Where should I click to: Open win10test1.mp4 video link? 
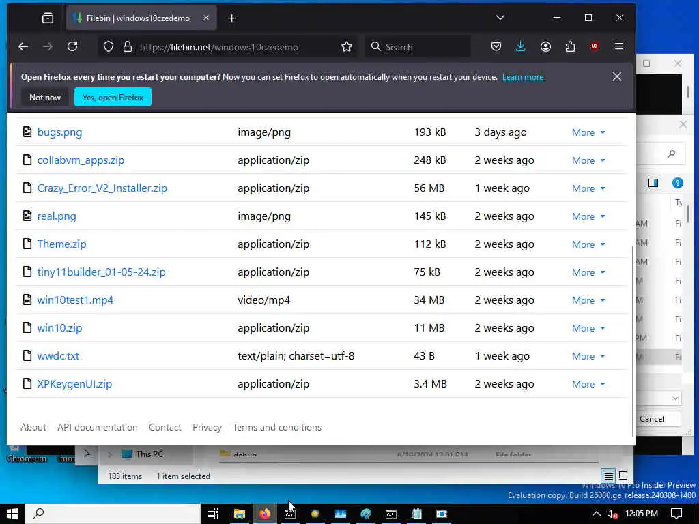pyautogui.click(x=75, y=300)
